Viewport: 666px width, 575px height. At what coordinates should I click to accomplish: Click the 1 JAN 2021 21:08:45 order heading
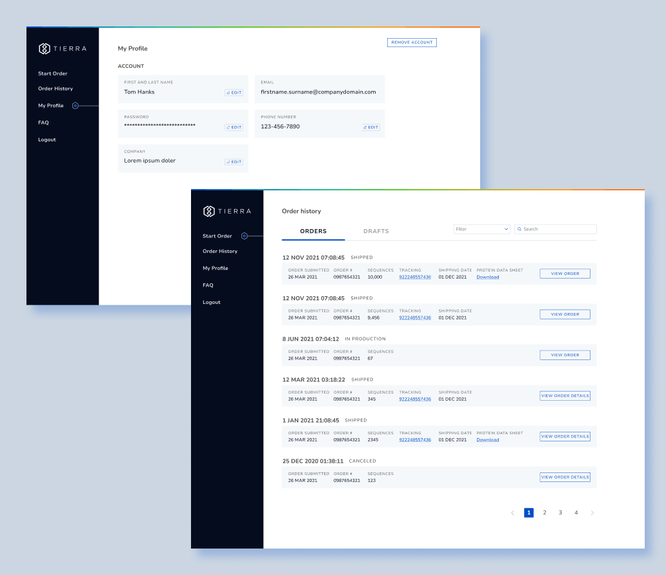[310, 420]
